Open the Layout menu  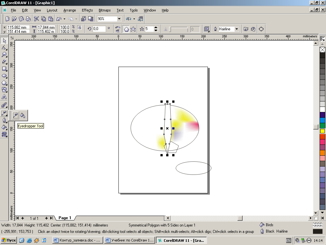[52, 10]
